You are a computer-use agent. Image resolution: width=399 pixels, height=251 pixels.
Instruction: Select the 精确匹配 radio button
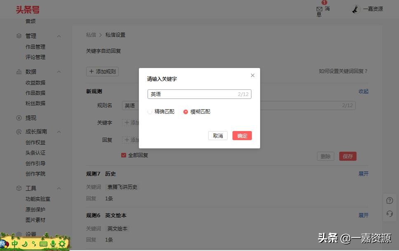(150, 112)
